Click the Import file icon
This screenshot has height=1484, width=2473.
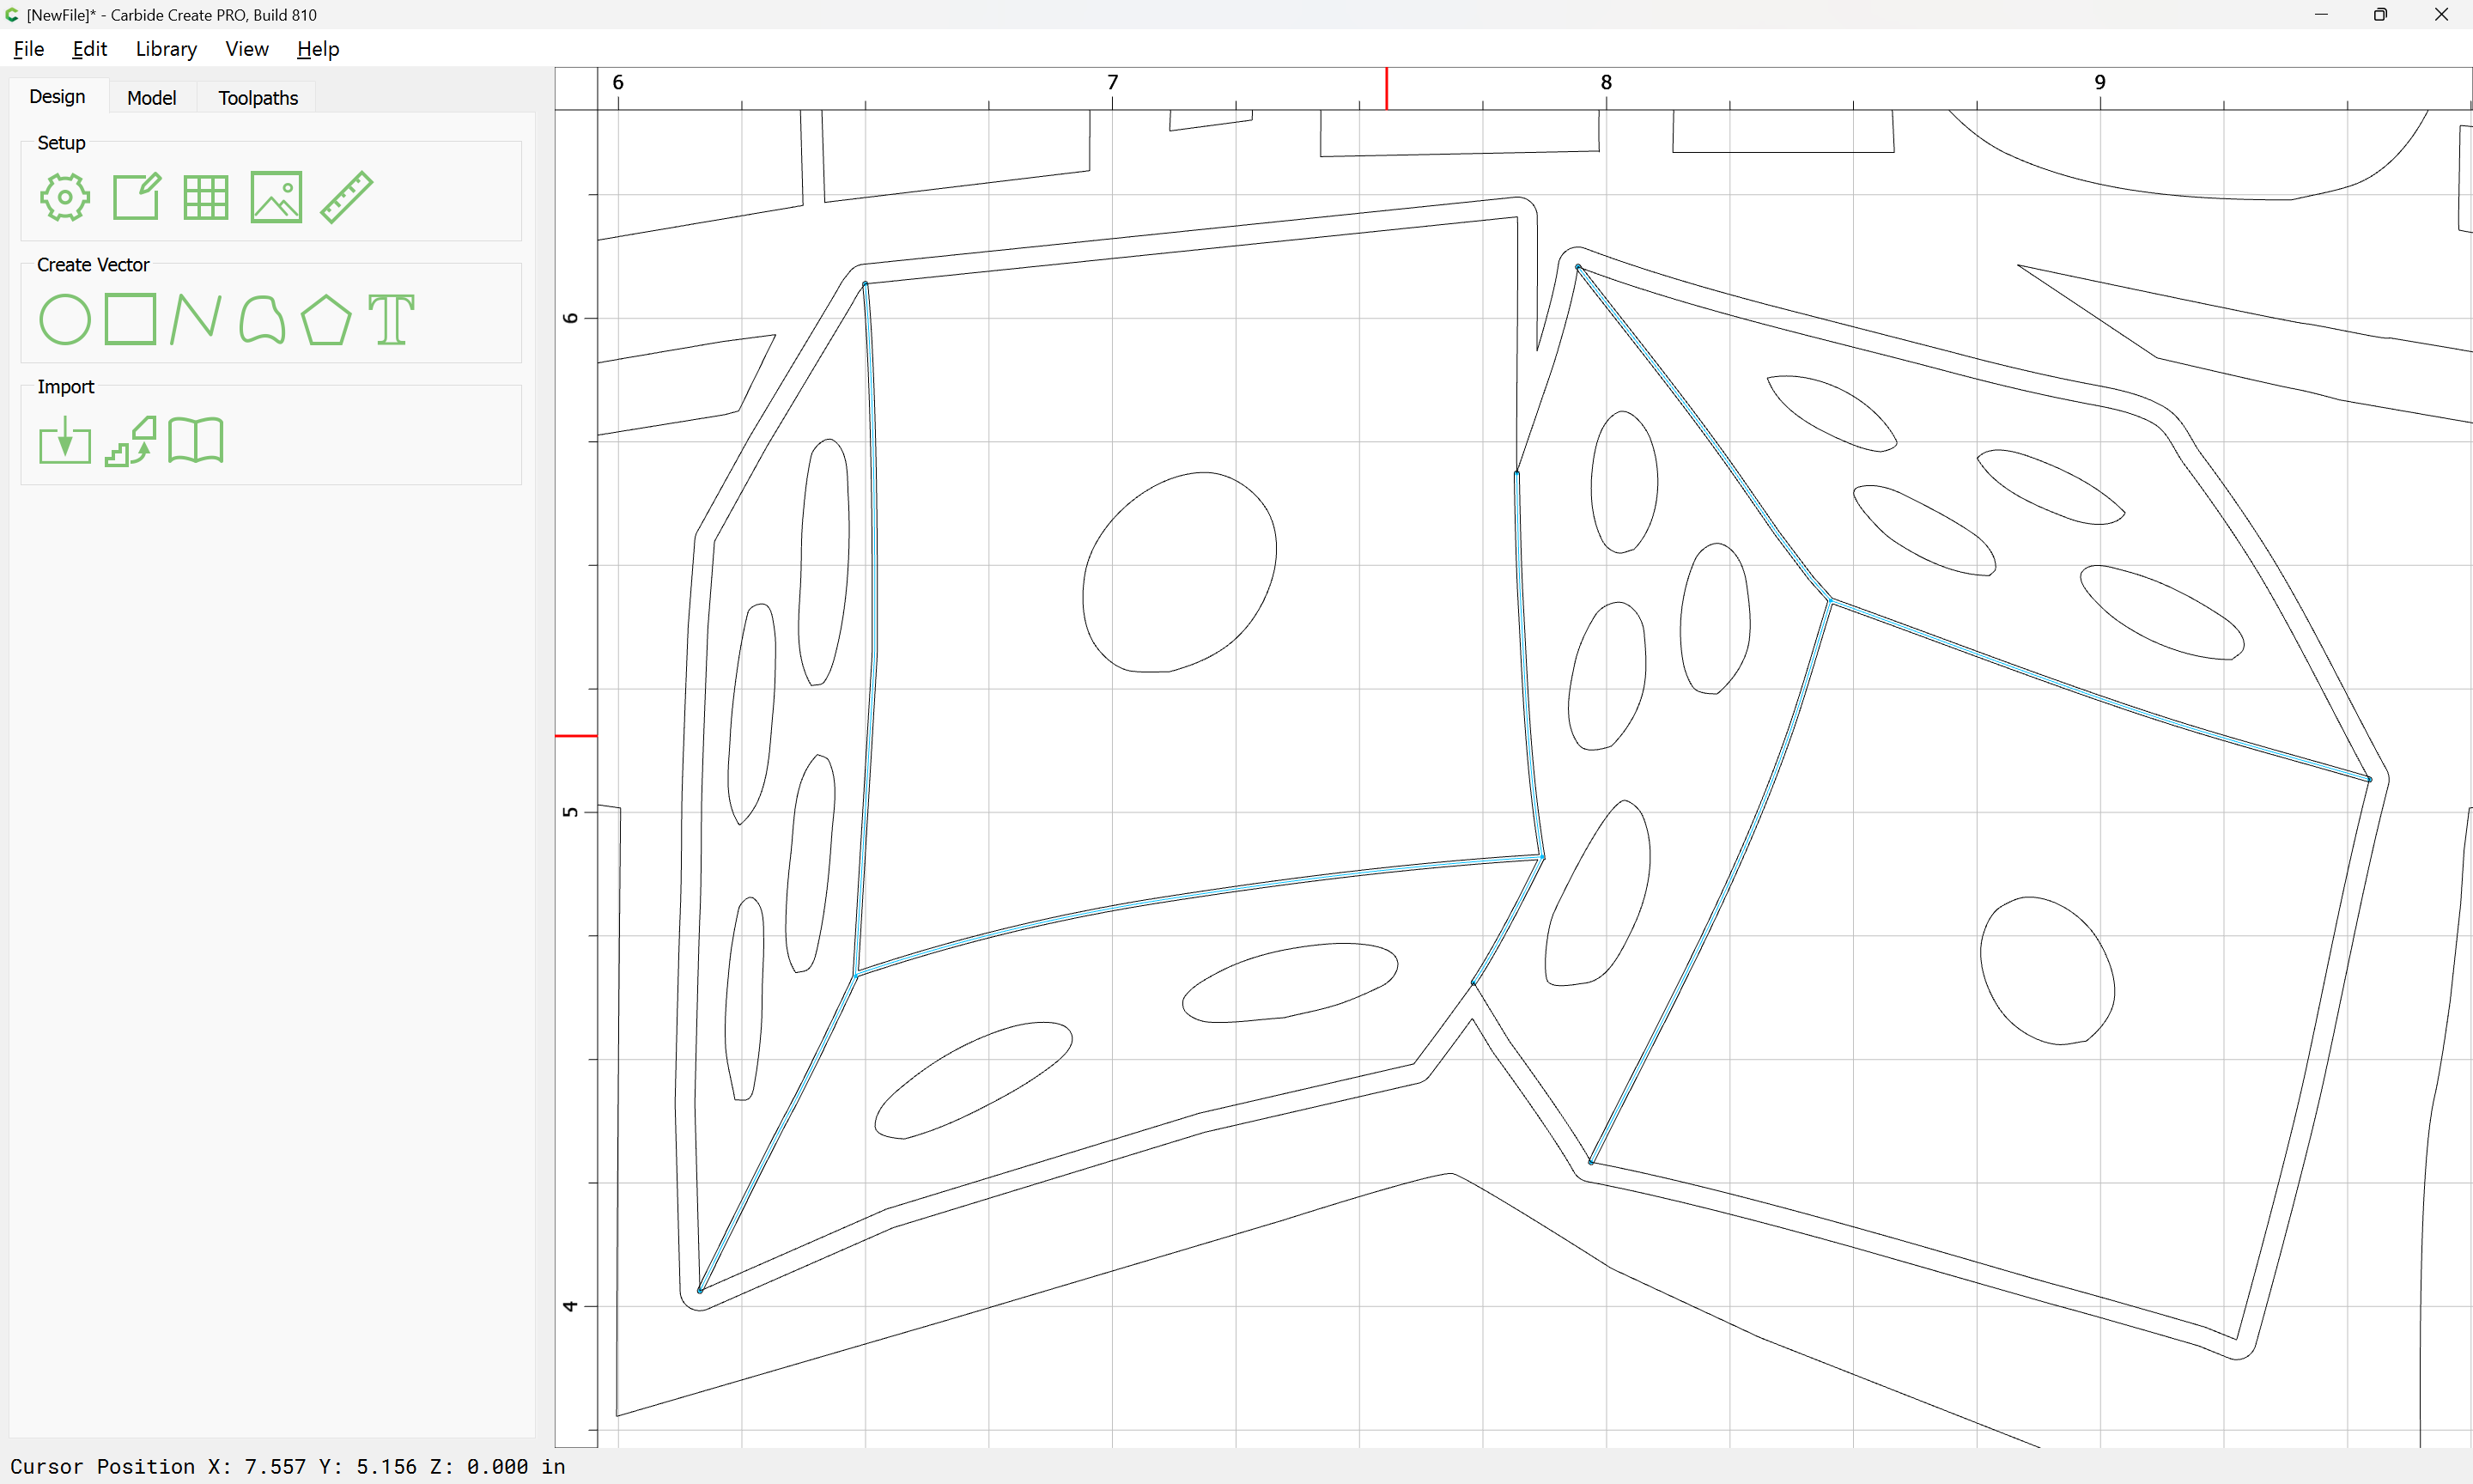click(x=65, y=441)
